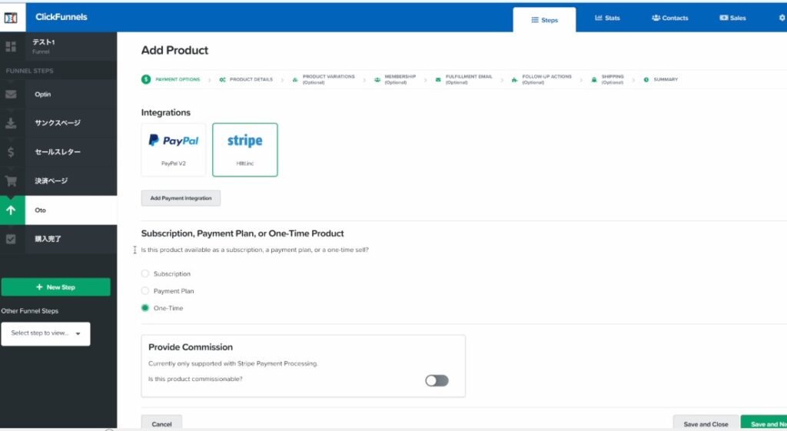Screen dimensions: 787x431
Task: Click the Summary step icon
Action: tap(646, 79)
